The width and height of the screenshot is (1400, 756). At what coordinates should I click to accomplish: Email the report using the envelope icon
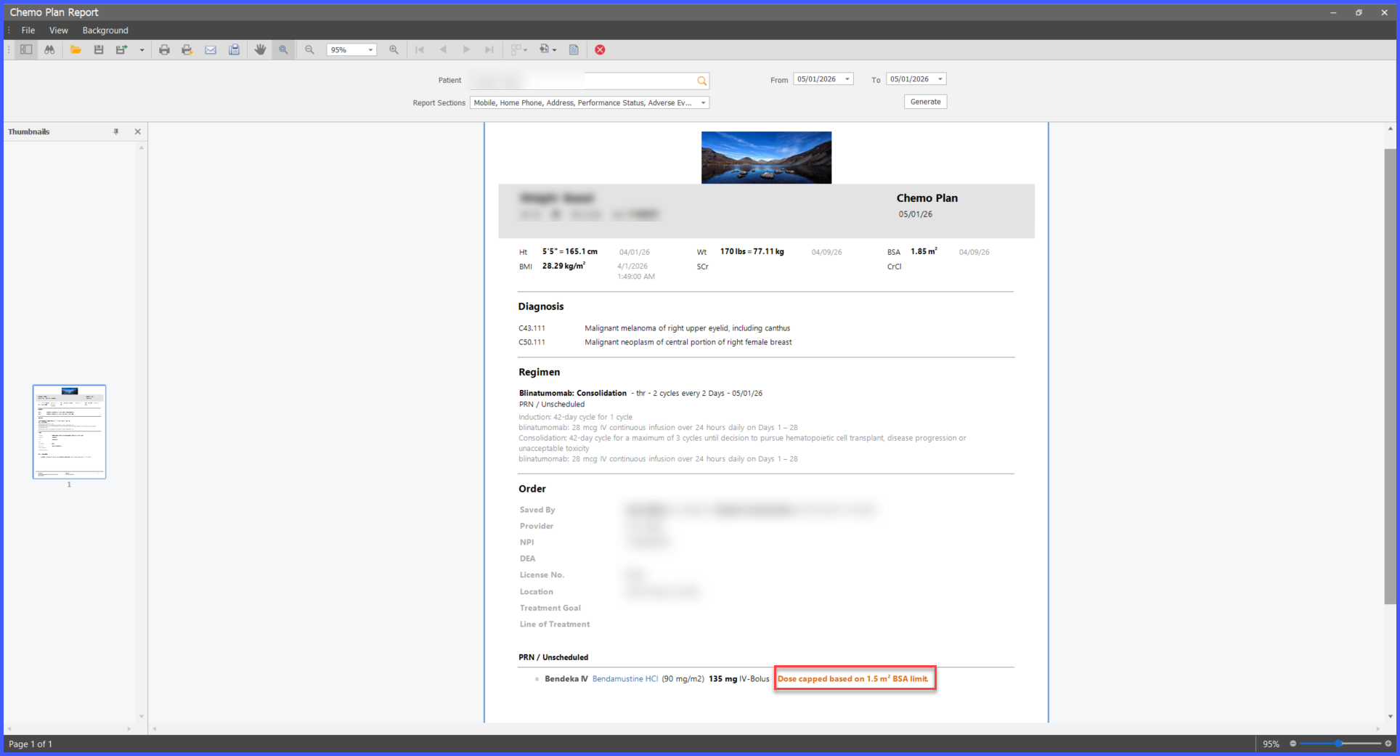(211, 49)
